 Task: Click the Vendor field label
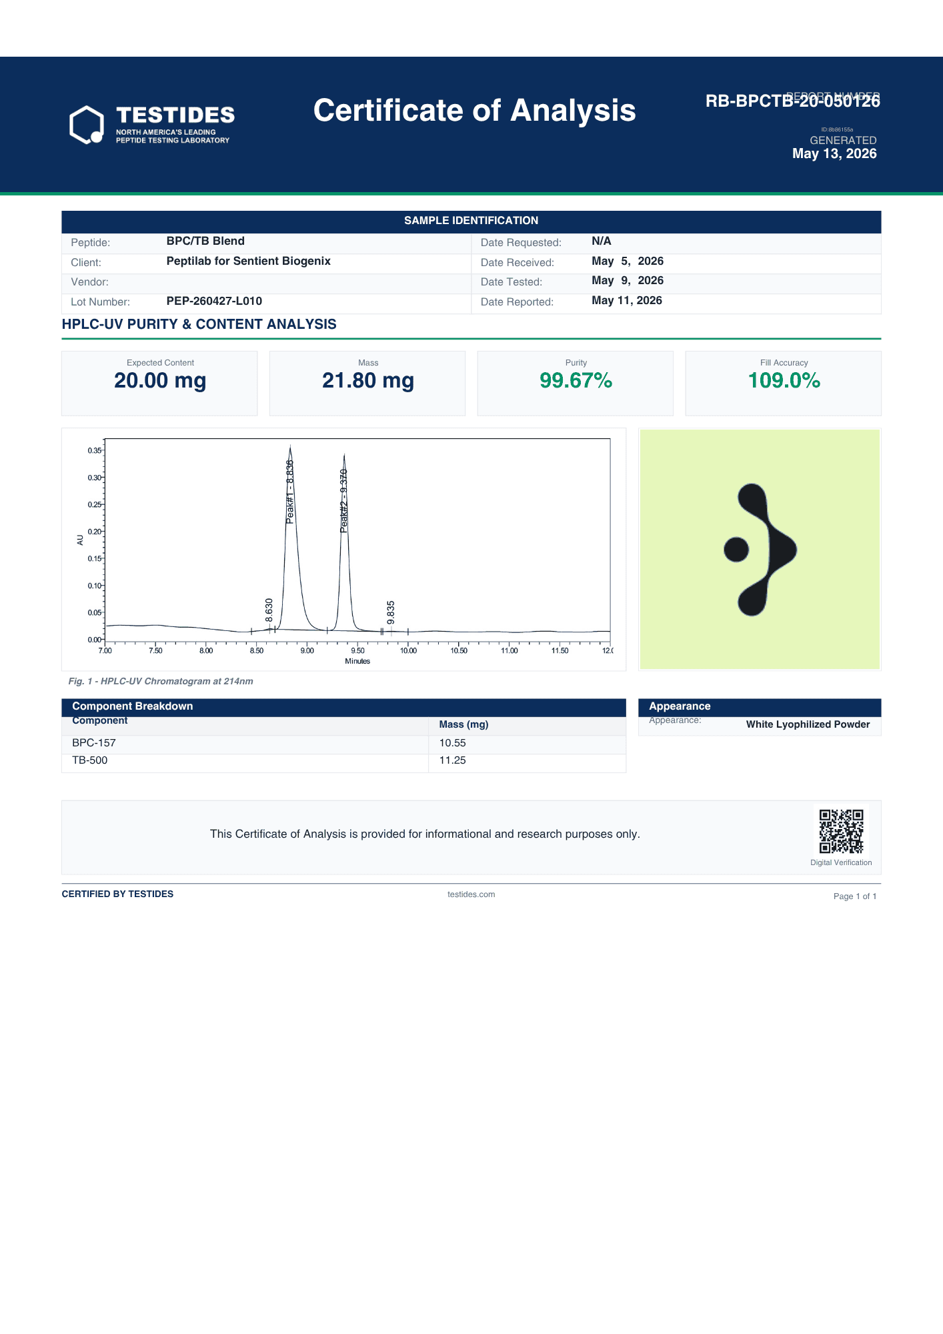pyautogui.click(x=89, y=282)
